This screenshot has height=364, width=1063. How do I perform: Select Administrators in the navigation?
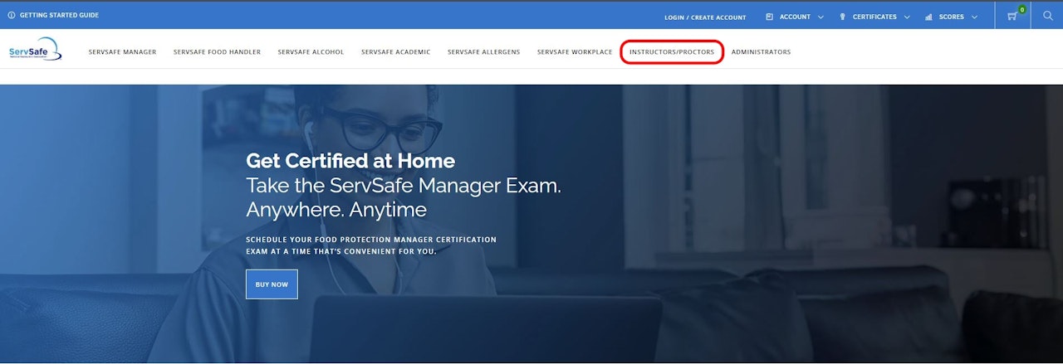761,52
